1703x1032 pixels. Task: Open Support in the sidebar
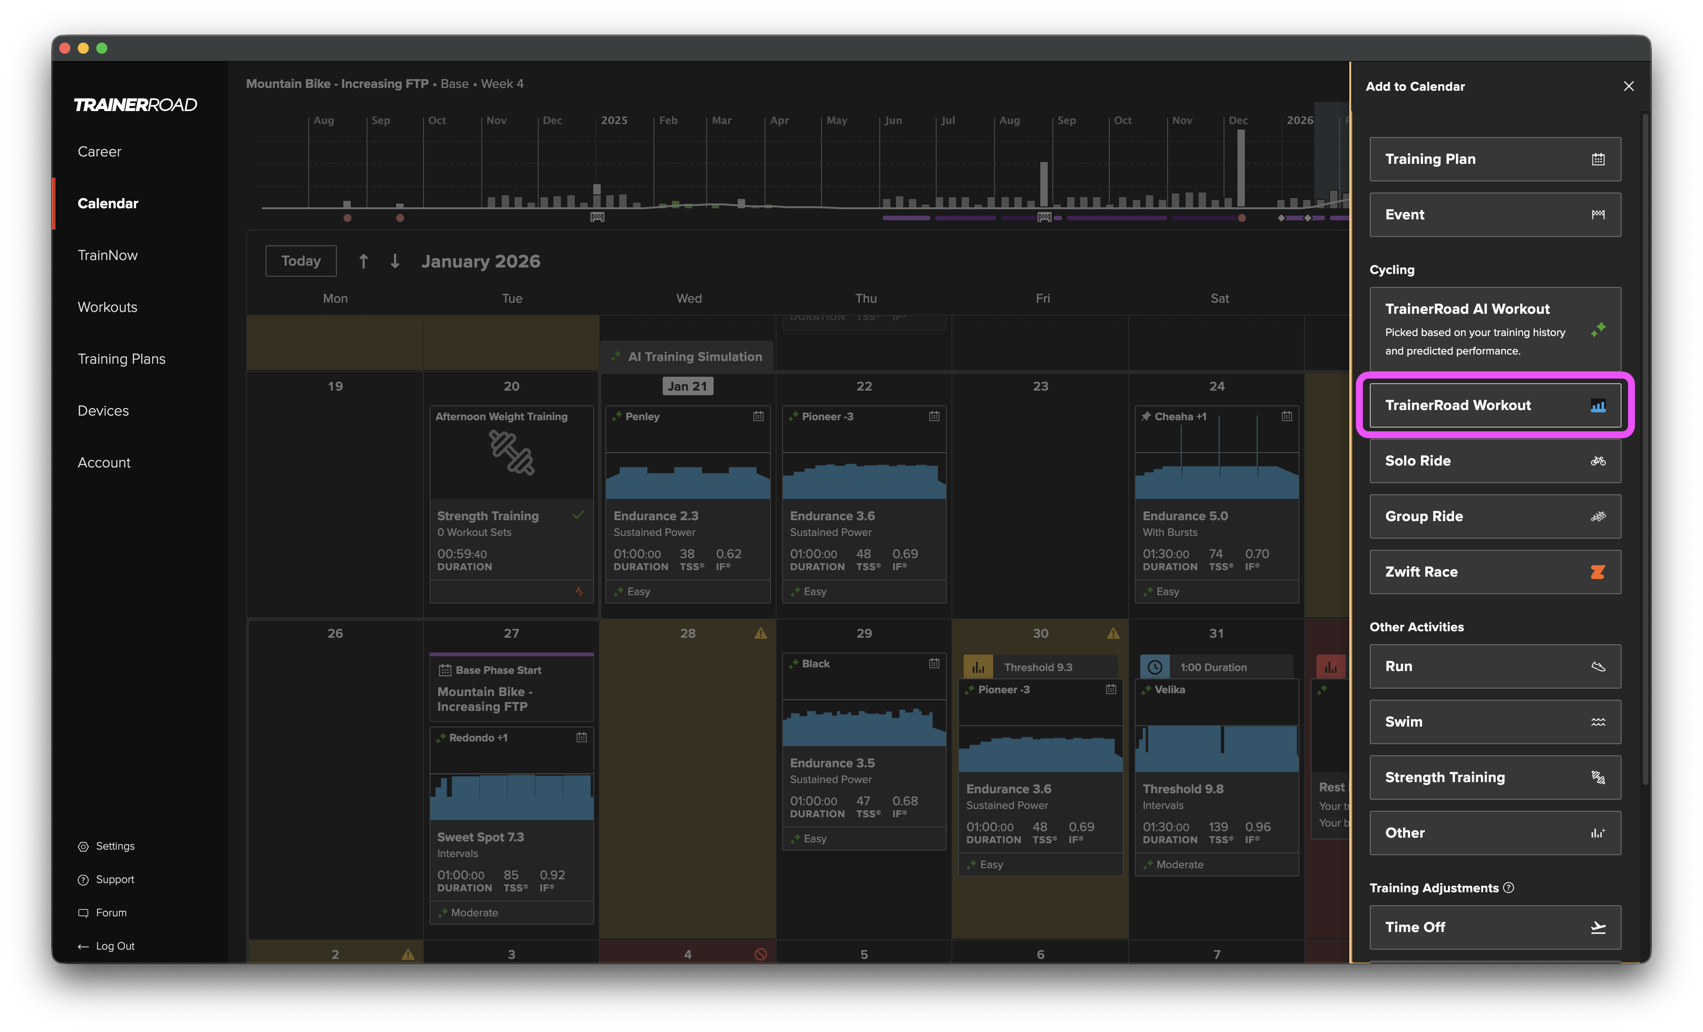pos(106,879)
